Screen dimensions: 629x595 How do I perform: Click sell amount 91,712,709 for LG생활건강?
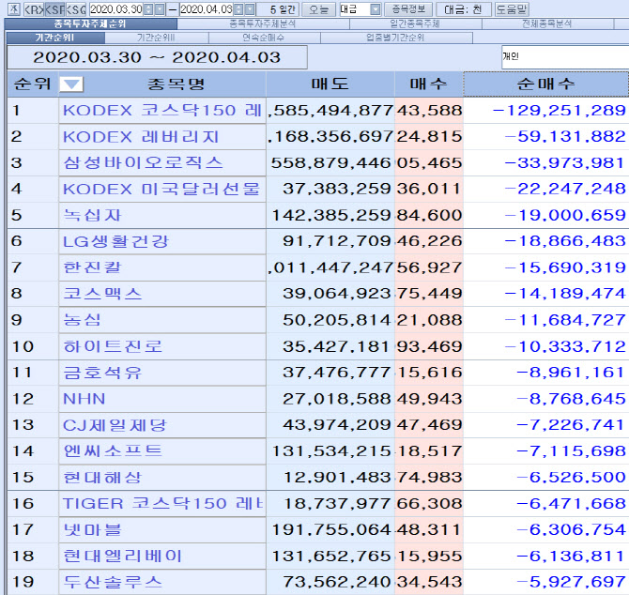pyautogui.click(x=337, y=241)
